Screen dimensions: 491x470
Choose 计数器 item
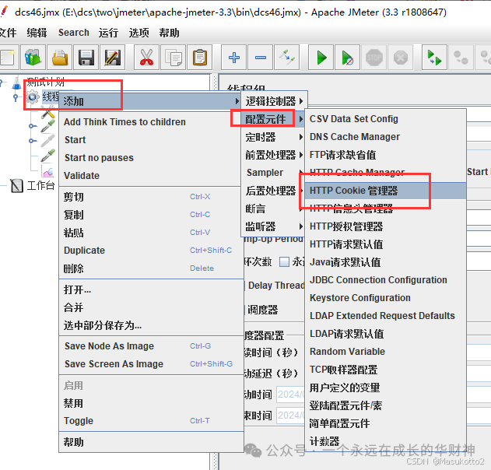pyautogui.click(x=385, y=441)
